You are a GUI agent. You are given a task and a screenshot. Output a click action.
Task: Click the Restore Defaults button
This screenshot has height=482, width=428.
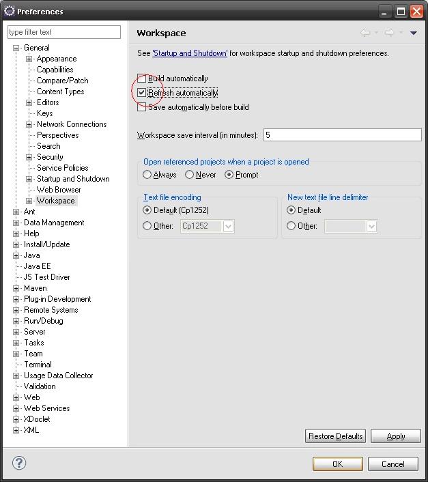pos(335,436)
